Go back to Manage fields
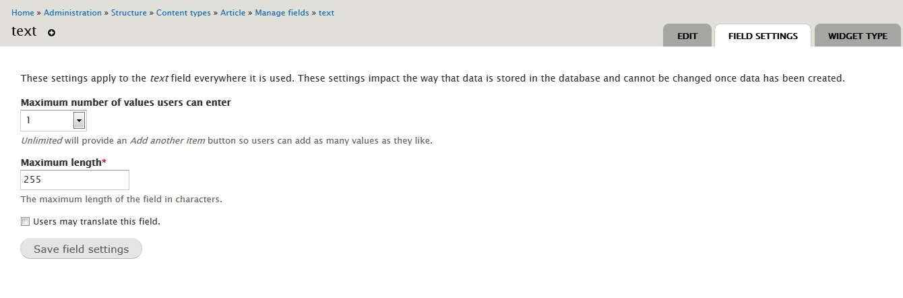Screen dimensions: 903x298 click(x=282, y=13)
